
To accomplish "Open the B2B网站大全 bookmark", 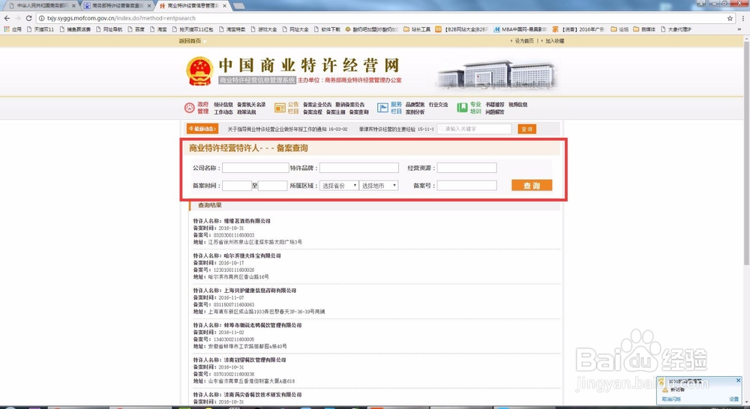I will (461, 29).
